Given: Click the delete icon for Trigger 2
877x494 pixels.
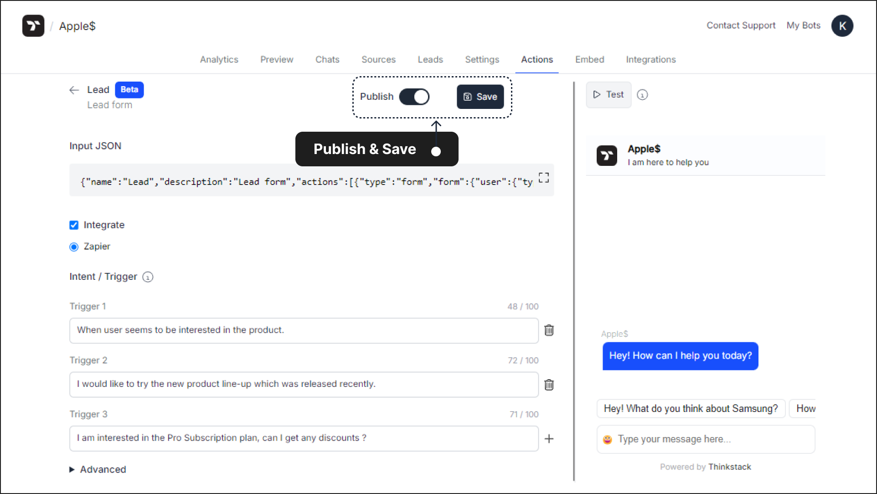Looking at the screenshot, I should coord(549,384).
